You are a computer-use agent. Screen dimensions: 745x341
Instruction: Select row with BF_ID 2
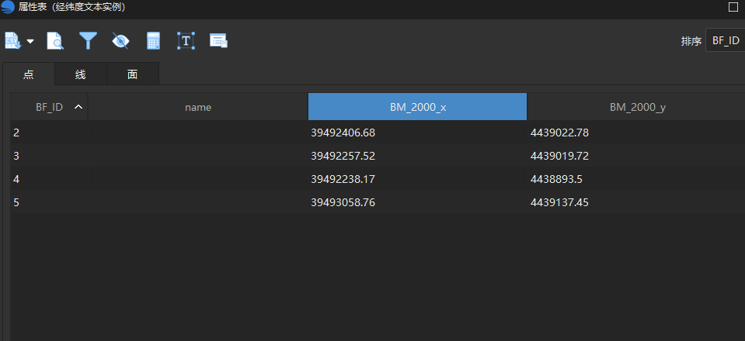click(x=378, y=133)
